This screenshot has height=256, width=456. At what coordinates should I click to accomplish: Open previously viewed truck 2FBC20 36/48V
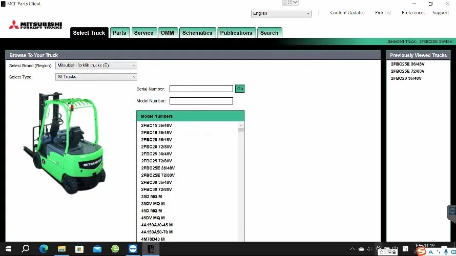pyautogui.click(x=406, y=78)
